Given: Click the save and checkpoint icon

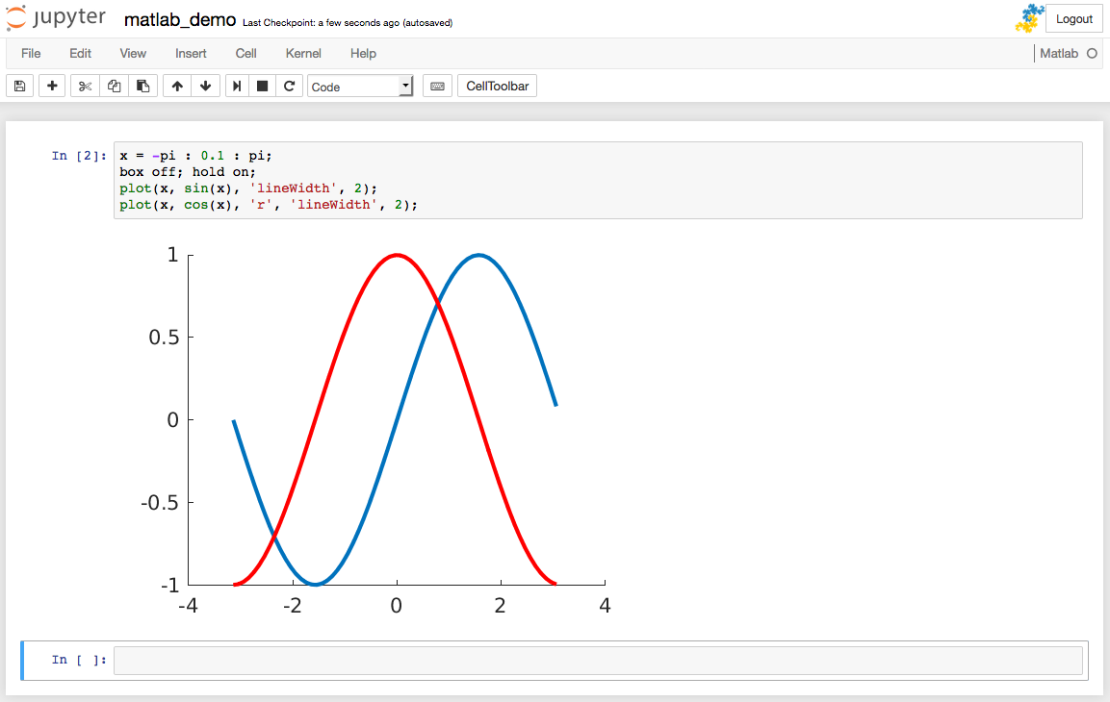Looking at the screenshot, I should click(19, 87).
